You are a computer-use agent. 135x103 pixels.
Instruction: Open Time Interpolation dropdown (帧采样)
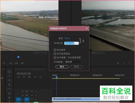pos(74,62)
